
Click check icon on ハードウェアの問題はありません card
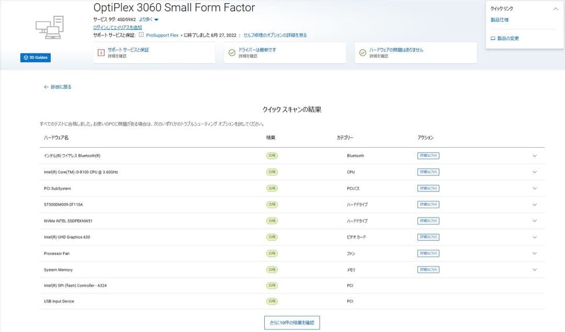pos(363,52)
